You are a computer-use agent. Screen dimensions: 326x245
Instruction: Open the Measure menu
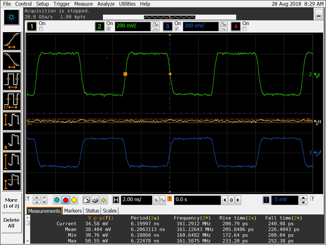point(83,4)
